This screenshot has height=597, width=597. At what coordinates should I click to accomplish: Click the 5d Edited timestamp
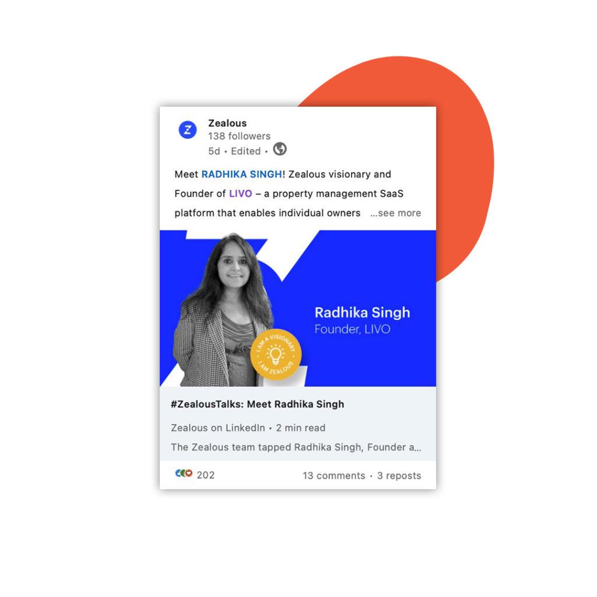point(234,151)
